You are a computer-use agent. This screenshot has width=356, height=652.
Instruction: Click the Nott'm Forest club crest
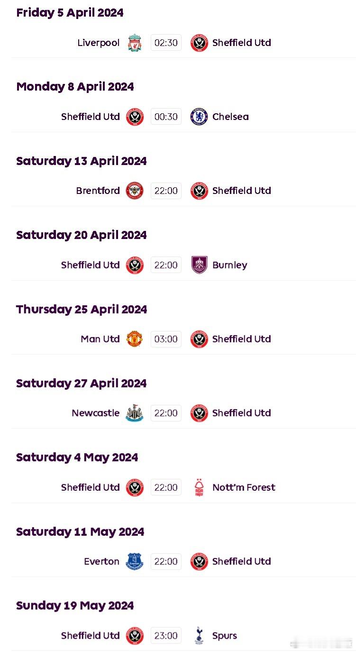(199, 487)
